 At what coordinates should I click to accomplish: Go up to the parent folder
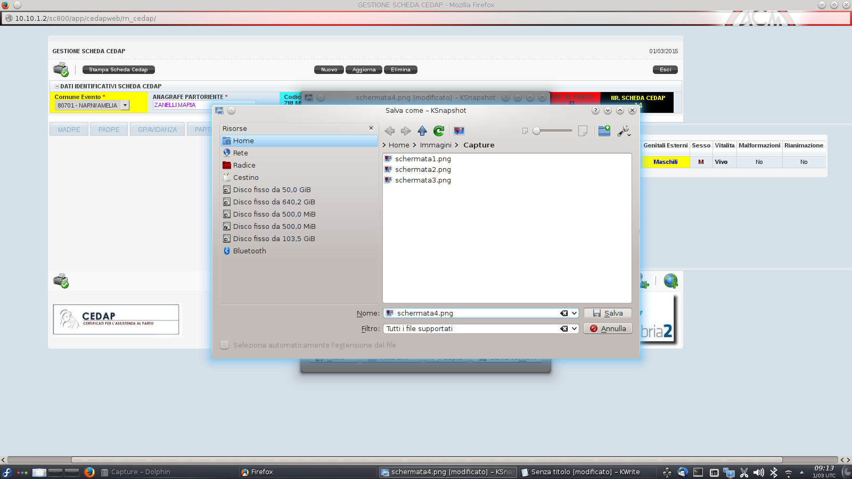click(x=422, y=131)
